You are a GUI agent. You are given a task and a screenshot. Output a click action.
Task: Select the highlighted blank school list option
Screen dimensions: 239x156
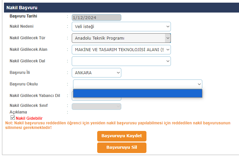137,94
